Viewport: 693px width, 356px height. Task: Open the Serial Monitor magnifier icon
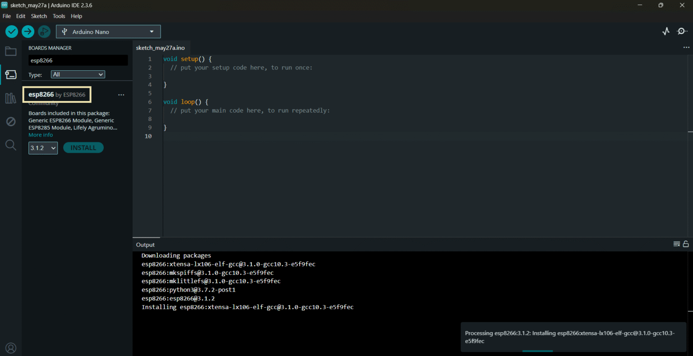pos(682,31)
